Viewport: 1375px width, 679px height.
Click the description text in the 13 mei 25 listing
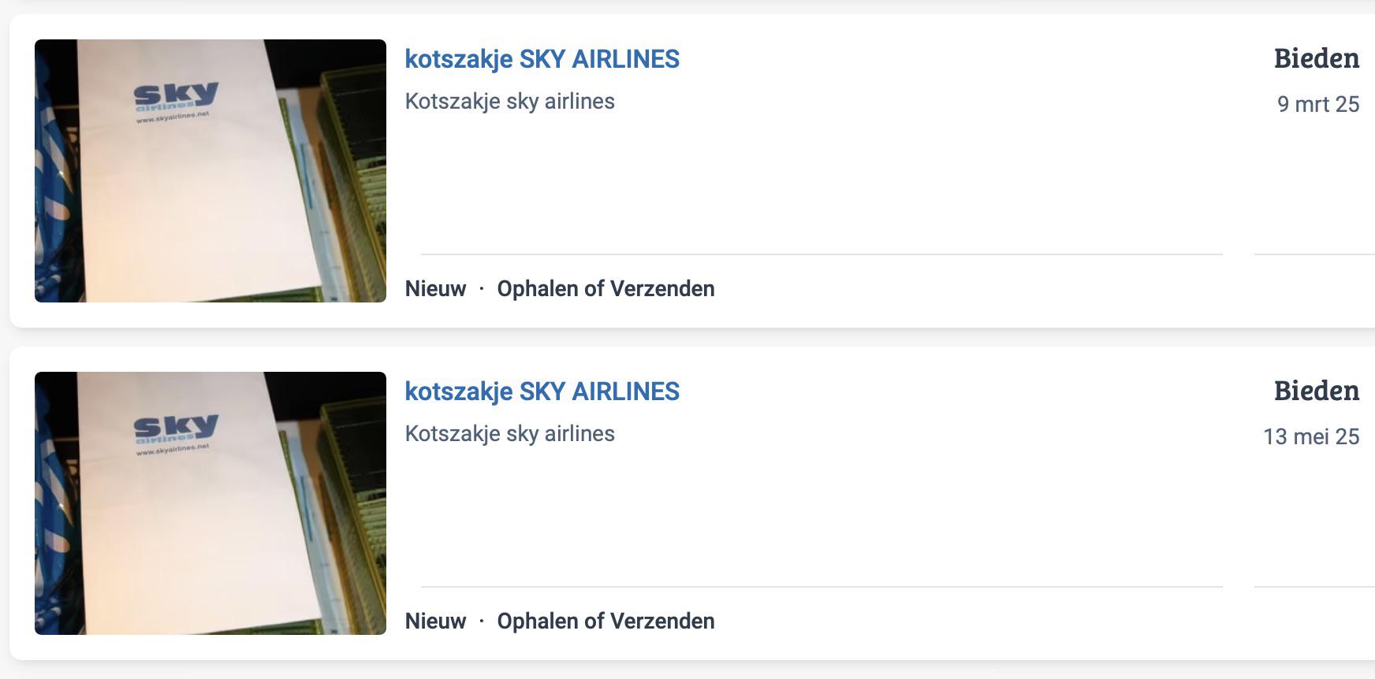coord(509,434)
